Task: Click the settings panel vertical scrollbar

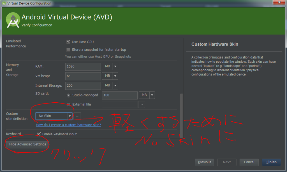Action: [x=182, y=116]
